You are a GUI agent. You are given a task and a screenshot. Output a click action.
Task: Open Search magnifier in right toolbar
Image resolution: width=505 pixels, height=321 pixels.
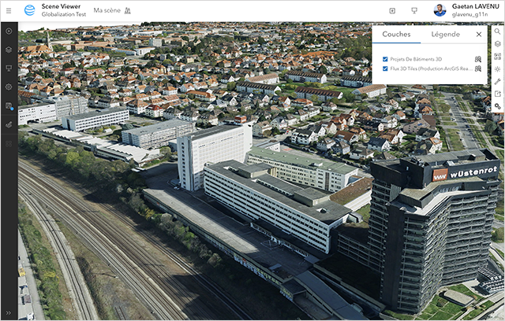(x=498, y=31)
